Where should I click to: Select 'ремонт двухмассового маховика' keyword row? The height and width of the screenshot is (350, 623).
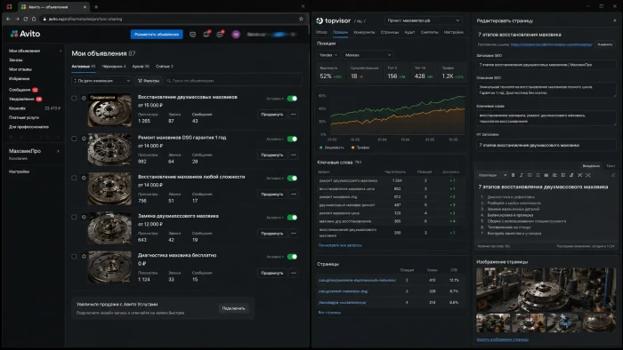pos(390,180)
